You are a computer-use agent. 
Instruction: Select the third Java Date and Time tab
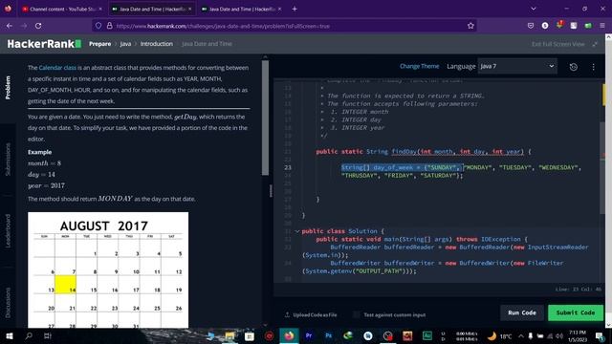coord(241,9)
